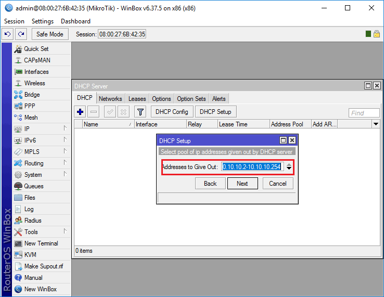384x297 pixels.
Task: Expand the IPv6 submenu
Action: (65, 139)
